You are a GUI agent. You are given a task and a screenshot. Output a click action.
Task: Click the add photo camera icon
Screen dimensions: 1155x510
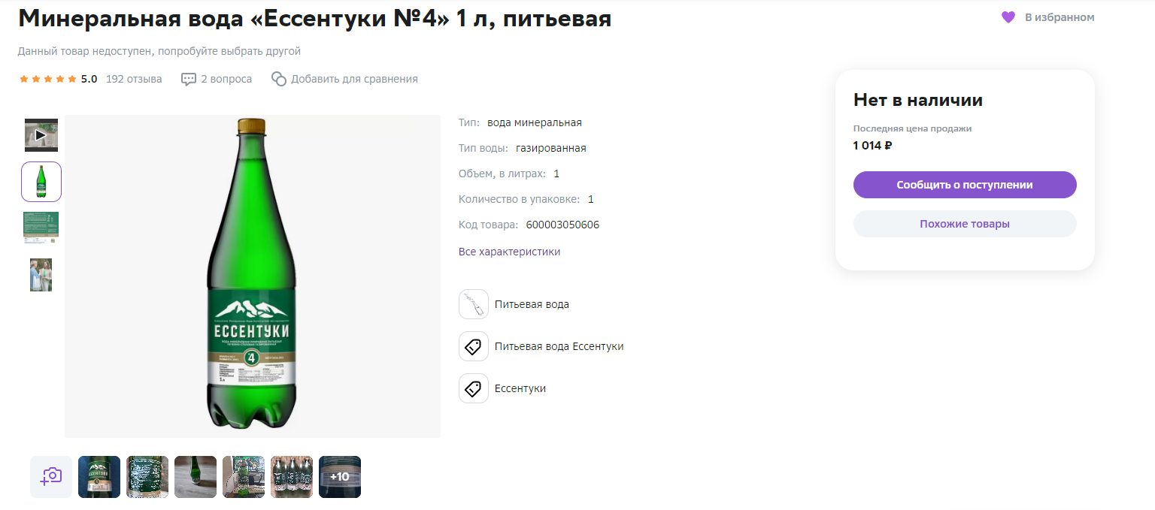pyautogui.click(x=51, y=477)
